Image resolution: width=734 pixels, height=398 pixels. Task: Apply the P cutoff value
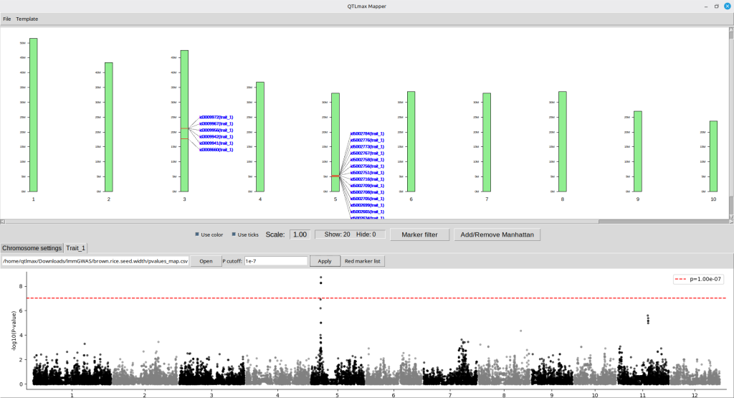pos(325,262)
